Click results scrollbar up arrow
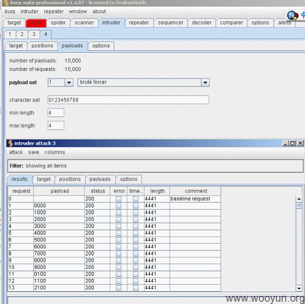Viewport: 305px width, 304px height. [299, 199]
